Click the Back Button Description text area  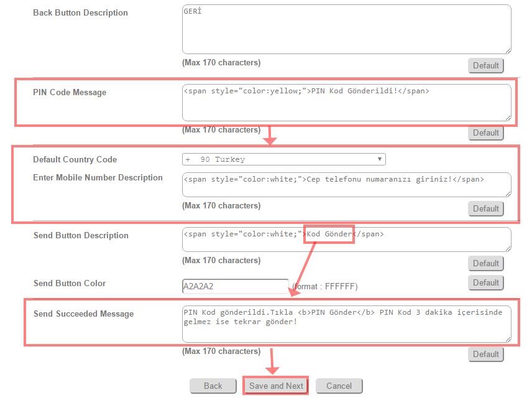[346, 29]
